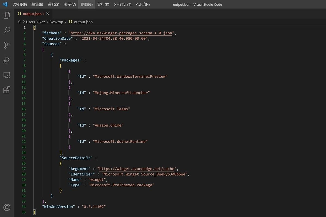Screen dimensions: 326x217
Task: Click the C: breadcrumb segment
Action: coord(20,22)
